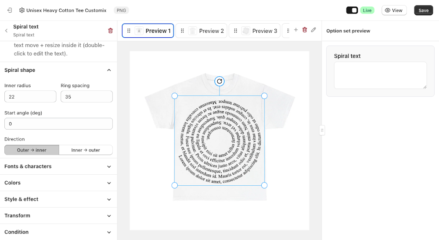Click the View button
Image resolution: width=439 pixels, height=240 pixels.
(394, 11)
